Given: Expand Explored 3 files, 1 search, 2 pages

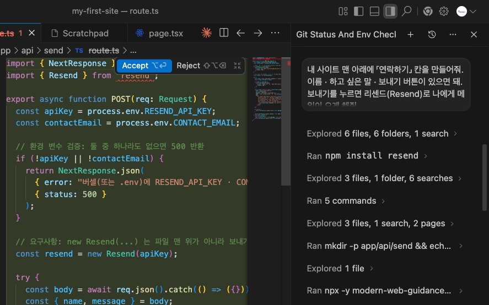Looking at the screenshot, I should (x=380, y=224).
